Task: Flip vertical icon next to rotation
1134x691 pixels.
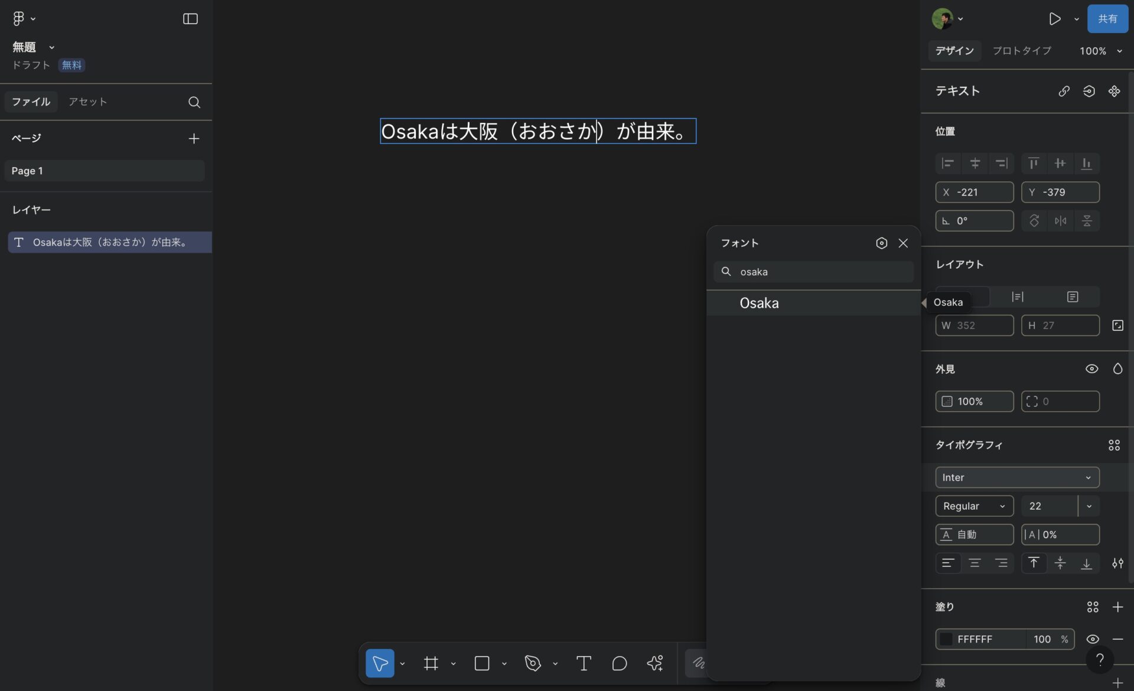Action: 1086,221
